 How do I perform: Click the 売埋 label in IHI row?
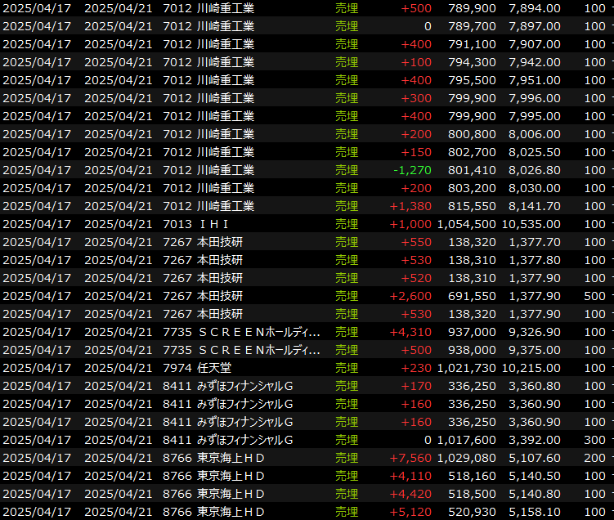[347, 224]
